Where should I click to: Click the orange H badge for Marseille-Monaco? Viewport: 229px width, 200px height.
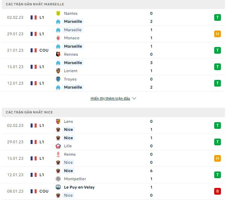(218, 34)
